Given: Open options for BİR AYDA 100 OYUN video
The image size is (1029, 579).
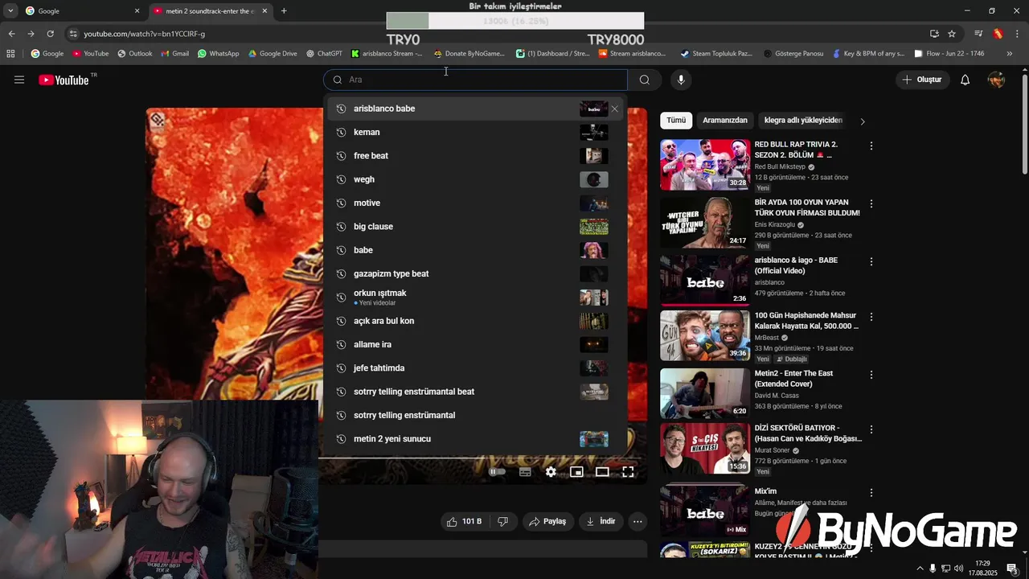Looking at the screenshot, I should (871, 204).
